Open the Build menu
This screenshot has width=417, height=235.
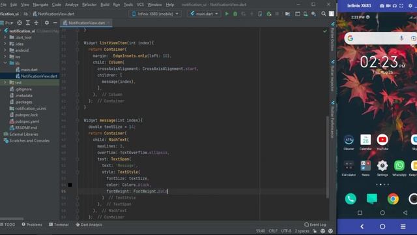[105, 5]
